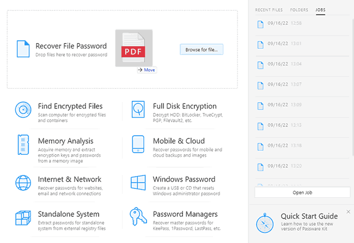
Task: Click the Mobile & Cloud tablet icon
Action: (x=138, y=144)
